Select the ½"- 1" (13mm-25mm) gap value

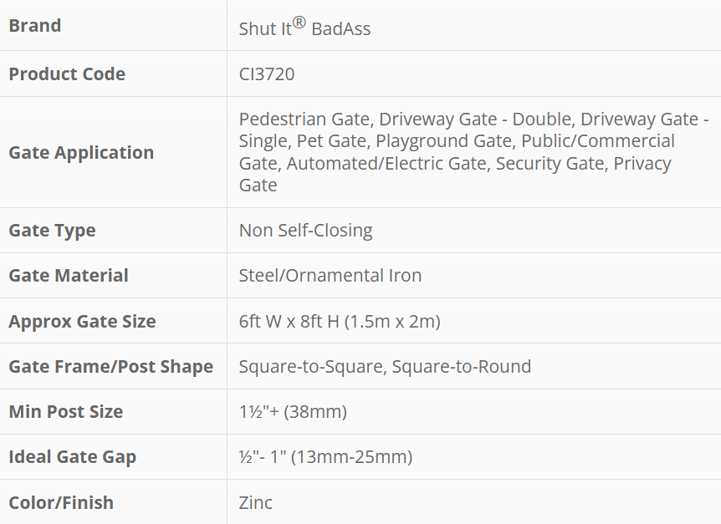point(325,457)
